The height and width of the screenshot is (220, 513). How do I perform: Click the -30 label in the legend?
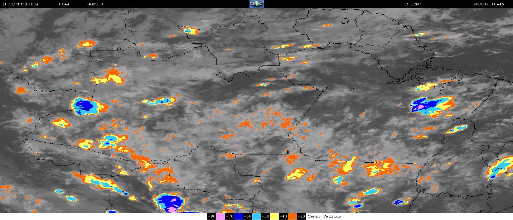point(301,216)
